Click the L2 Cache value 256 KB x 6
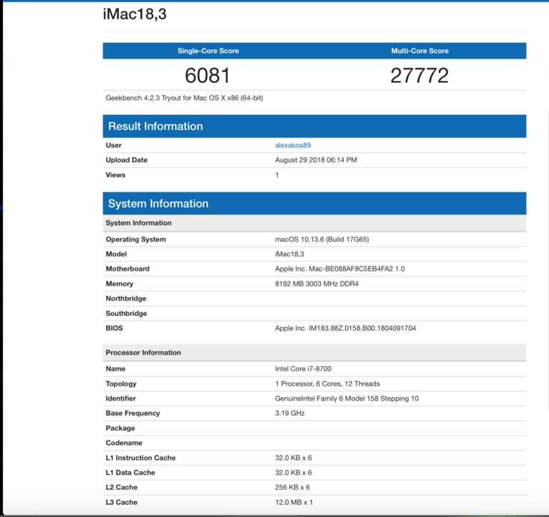 point(292,488)
